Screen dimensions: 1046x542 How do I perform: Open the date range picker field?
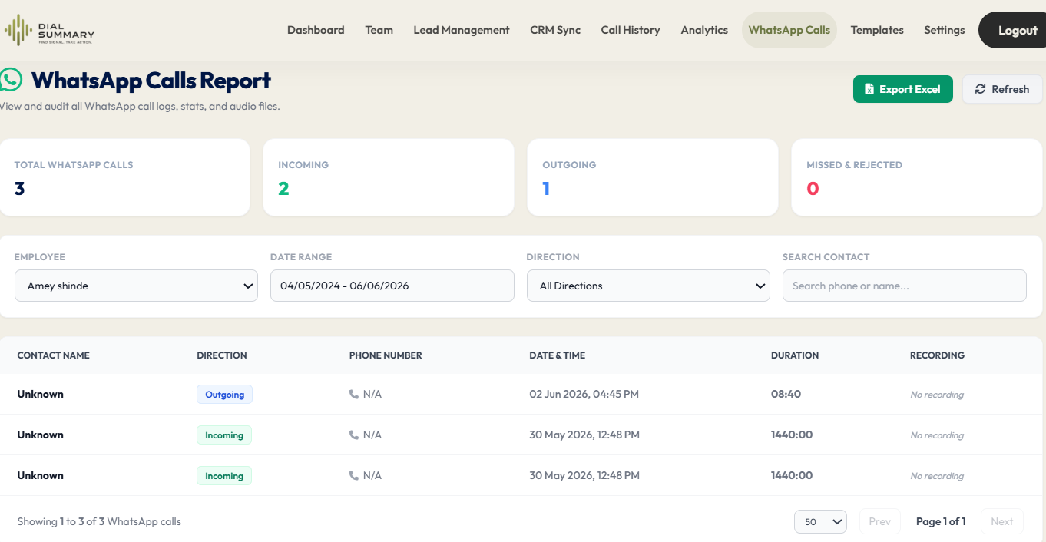tap(392, 286)
